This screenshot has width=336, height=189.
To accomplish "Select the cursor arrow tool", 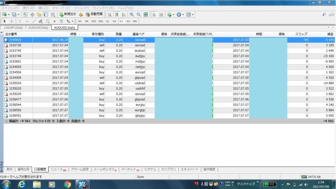I will pos(5,21).
